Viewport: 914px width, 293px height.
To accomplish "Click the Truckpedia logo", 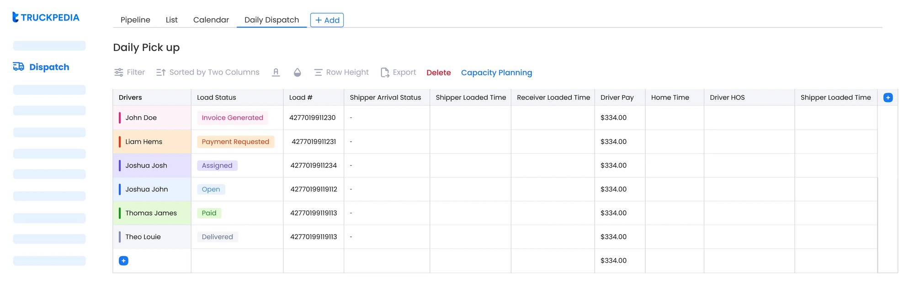I will 46,17.
